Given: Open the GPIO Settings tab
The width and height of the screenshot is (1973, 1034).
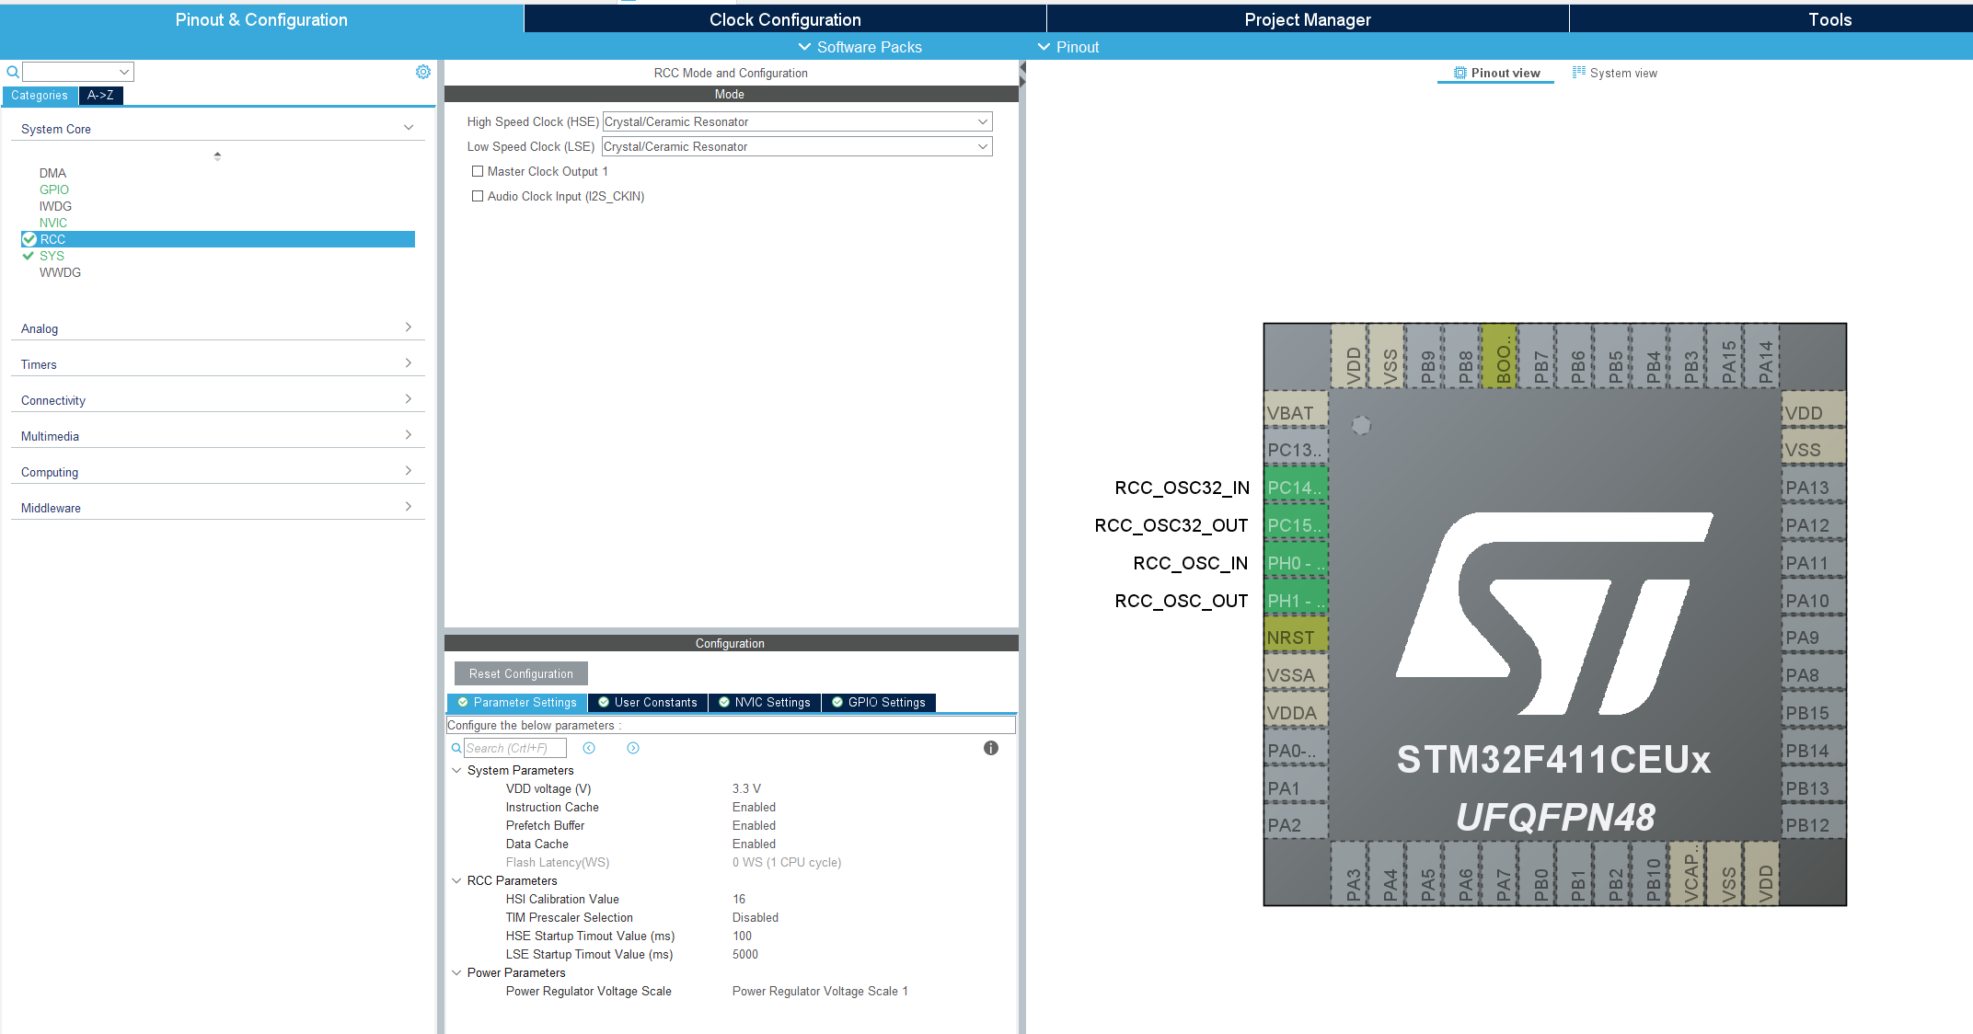Looking at the screenshot, I should [x=879, y=702].
